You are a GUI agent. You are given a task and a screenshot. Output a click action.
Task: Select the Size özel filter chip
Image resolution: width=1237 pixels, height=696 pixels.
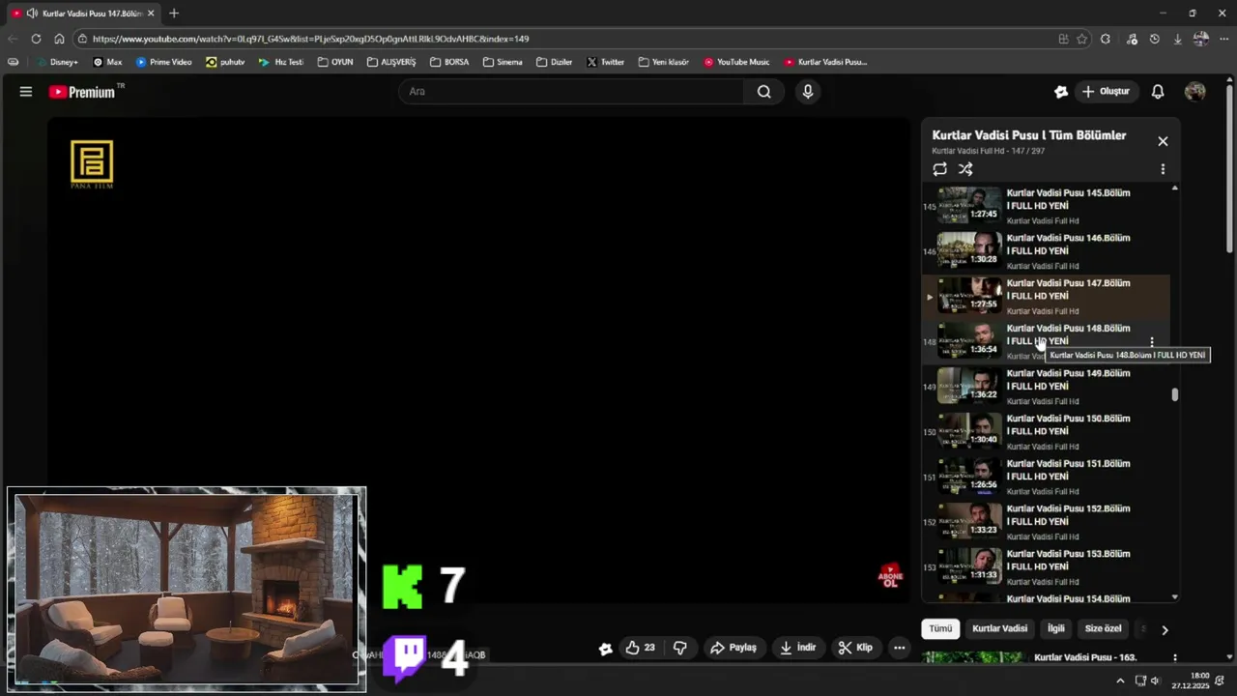pos(1103,628)
